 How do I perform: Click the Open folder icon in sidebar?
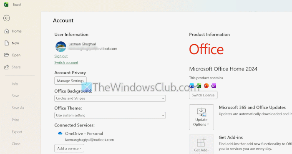pos(7,55)
